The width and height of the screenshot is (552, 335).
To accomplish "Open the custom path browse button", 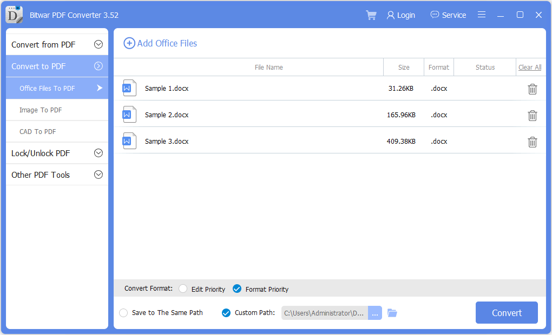I will point(374,312).
